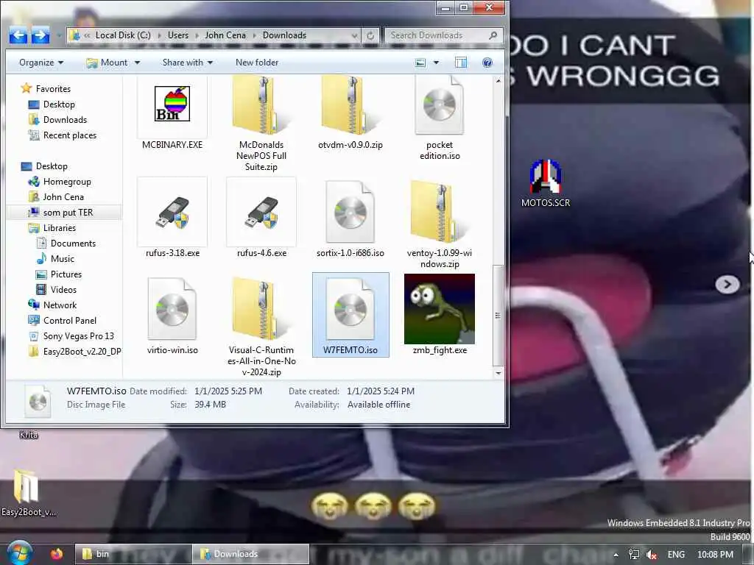
Task: Open the views options dropdown arrow
Action: 436,63
